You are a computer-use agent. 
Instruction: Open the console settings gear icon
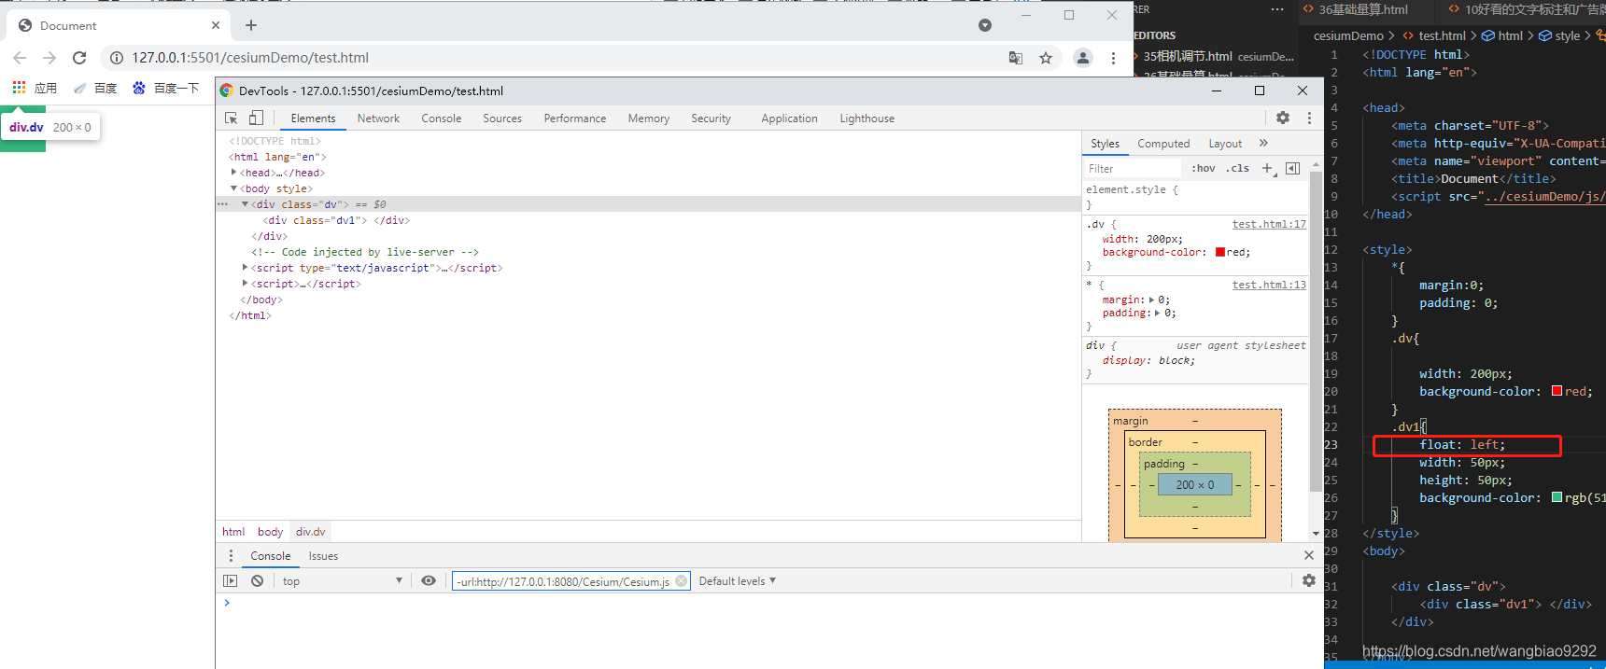click(x=1309, y=580)
